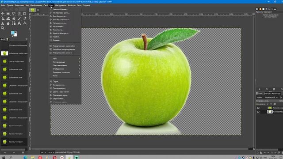Toggle lock pixels brush icon
Viewport: 283px width, 159px height.
tap(267, 104)
